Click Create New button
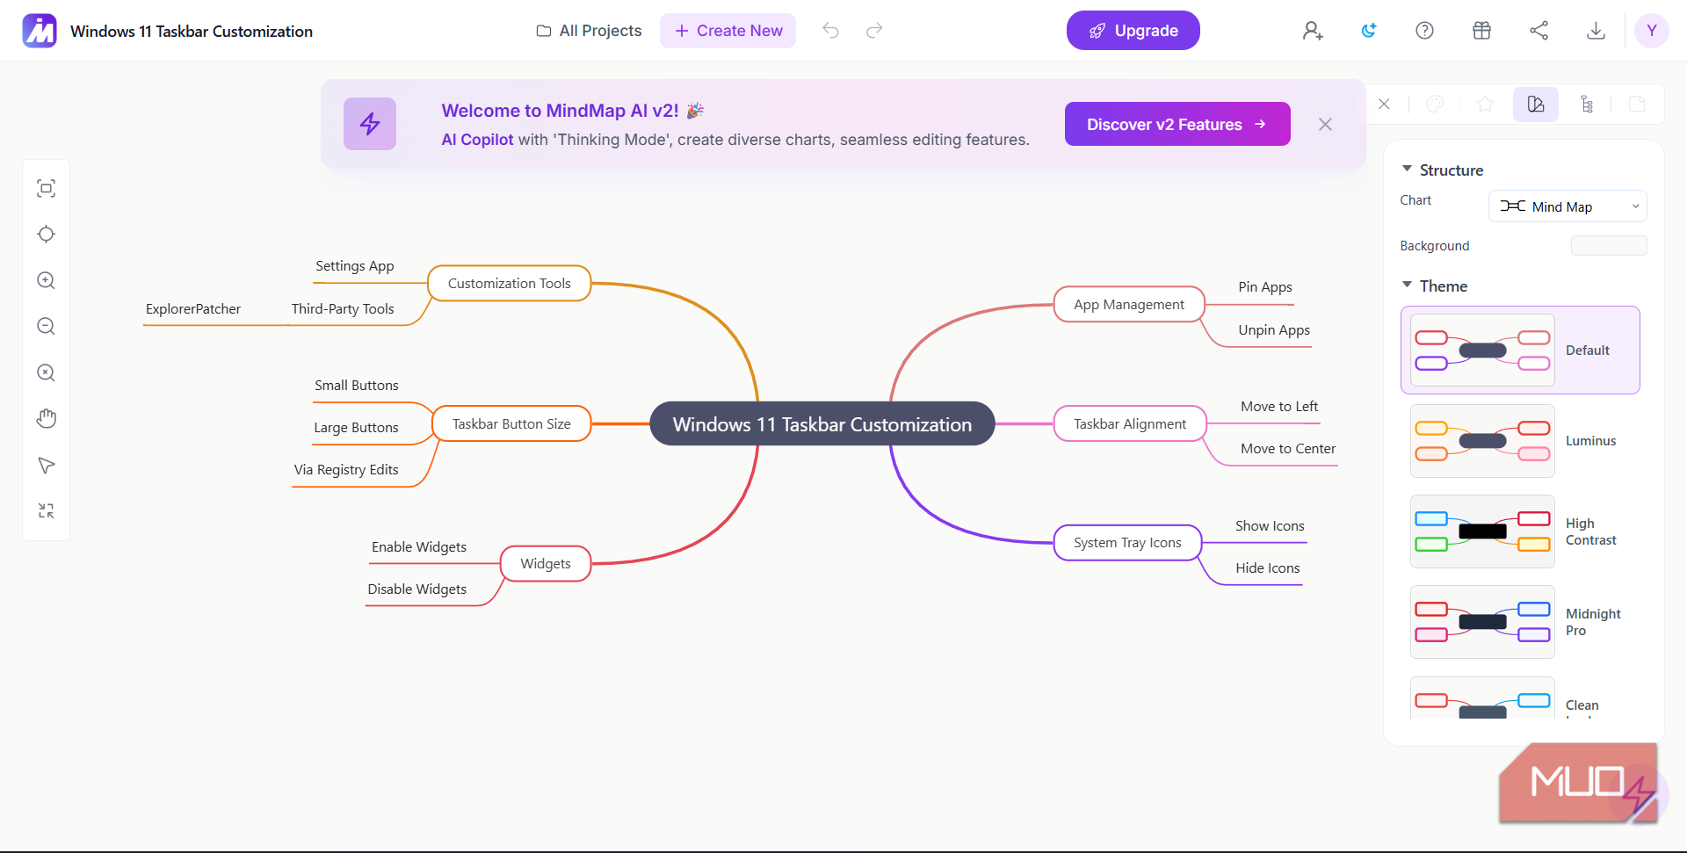This screenshot has height=853, width=1687. tap(728, 31)
